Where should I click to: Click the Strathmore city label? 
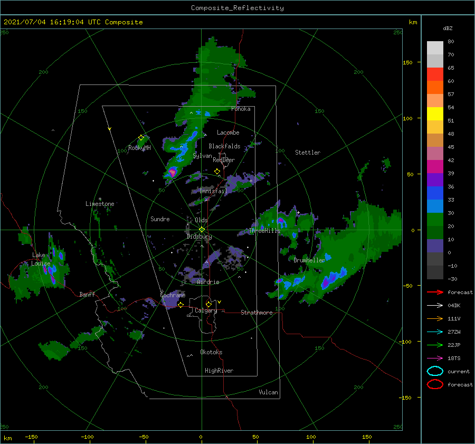256,313
